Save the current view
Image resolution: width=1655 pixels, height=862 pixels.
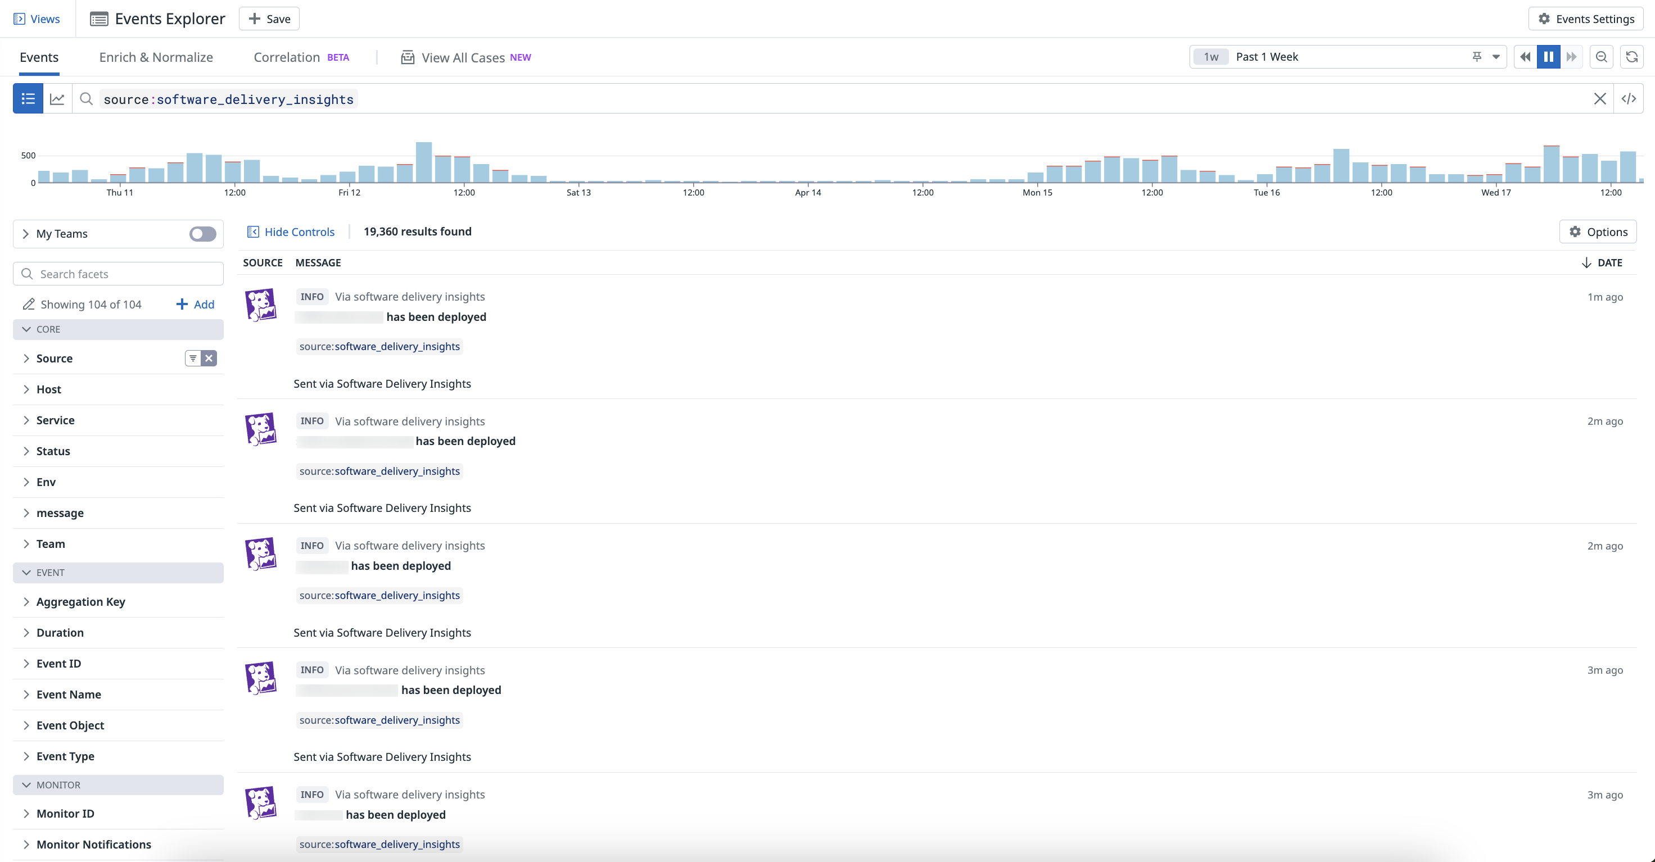pyautogui.click(x=269, y=18)
